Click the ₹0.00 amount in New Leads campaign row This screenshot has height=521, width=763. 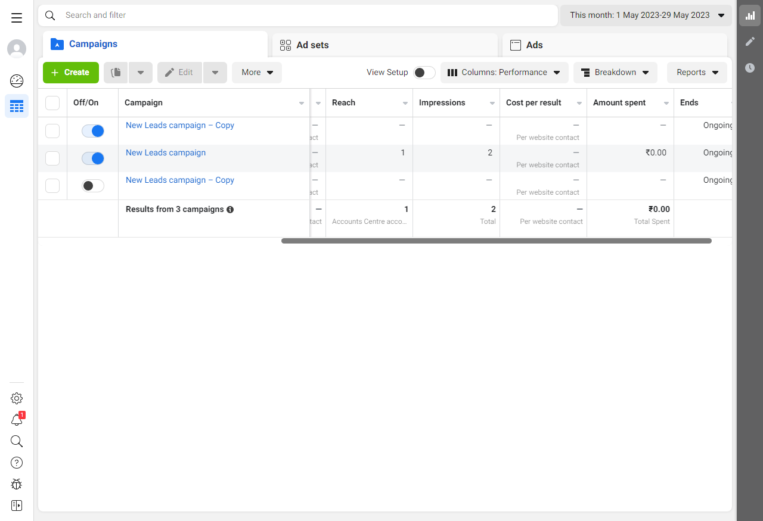656,153
